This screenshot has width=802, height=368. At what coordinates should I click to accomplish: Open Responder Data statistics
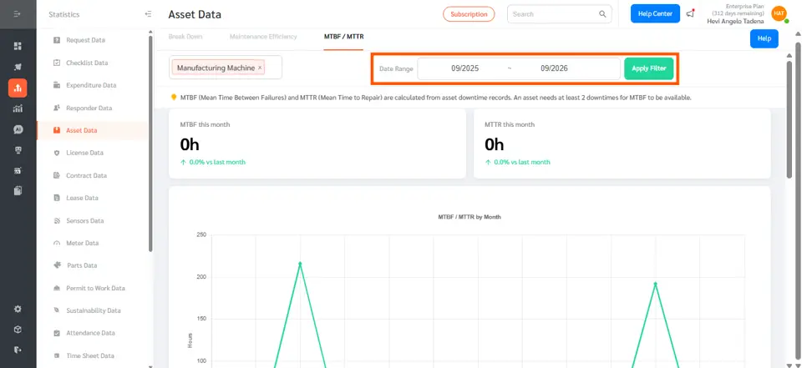click(89, 108)
